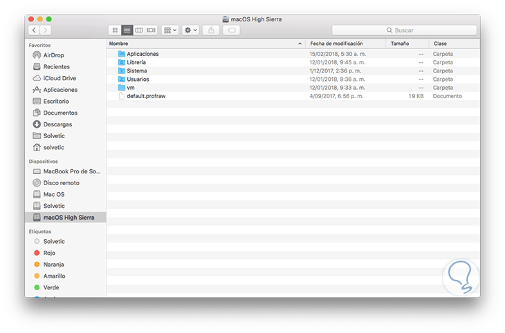This screenshot has height=333, width=505.
Task: Sort by the Clase column header
Action: pos(454,44)
